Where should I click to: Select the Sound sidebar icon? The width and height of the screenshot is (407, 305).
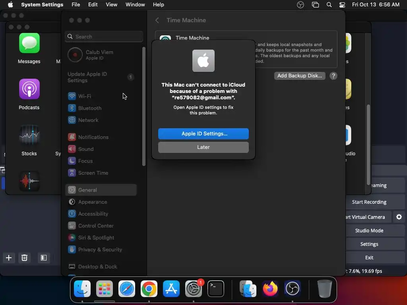click(x=72, y=149)
